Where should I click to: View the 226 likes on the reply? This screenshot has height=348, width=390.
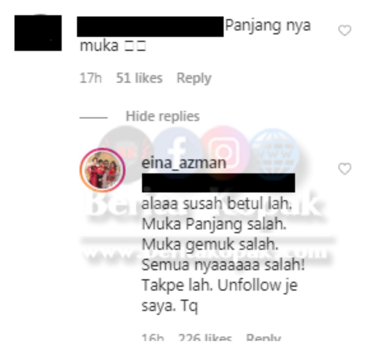[205, 338]
